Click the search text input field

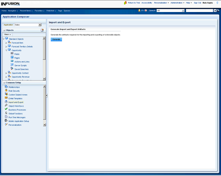(x=199, y=11)
